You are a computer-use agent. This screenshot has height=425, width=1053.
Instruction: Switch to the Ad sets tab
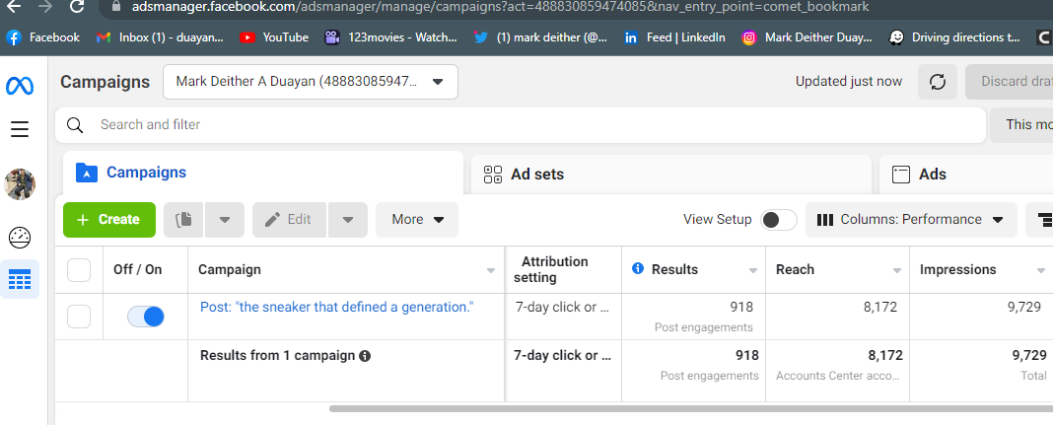coord(536,175)
